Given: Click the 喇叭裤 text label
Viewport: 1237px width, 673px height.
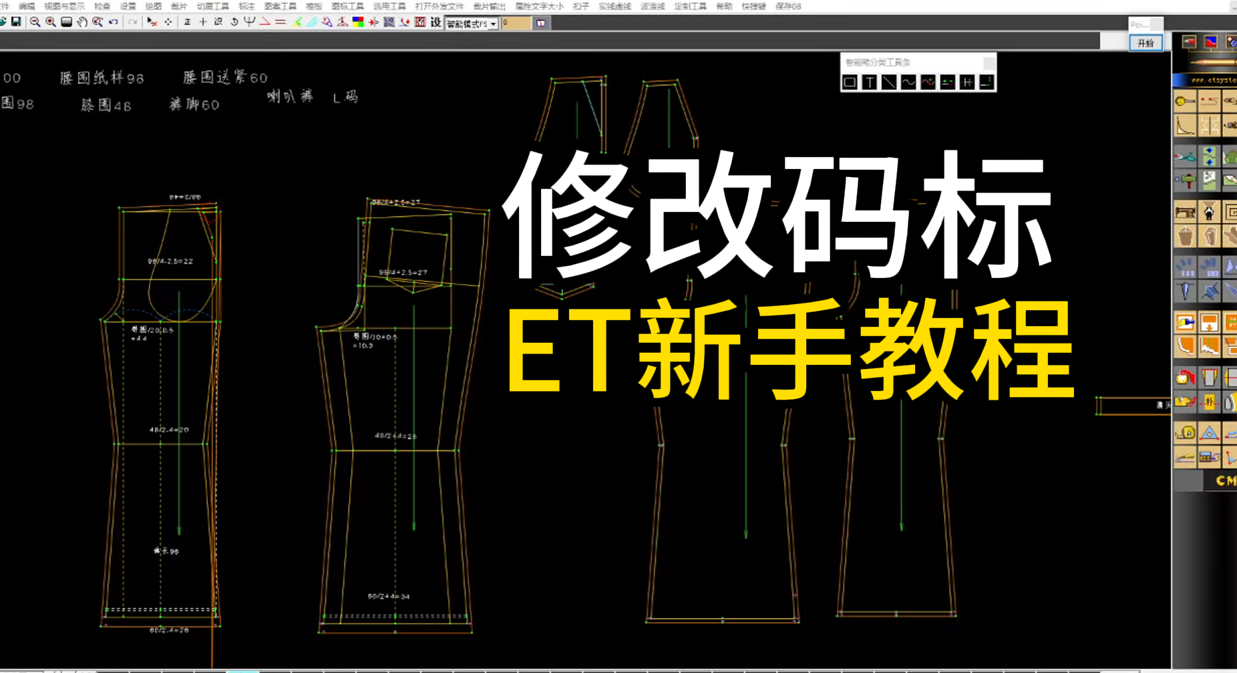Looking at the screenshot, I should pos(291,96).
